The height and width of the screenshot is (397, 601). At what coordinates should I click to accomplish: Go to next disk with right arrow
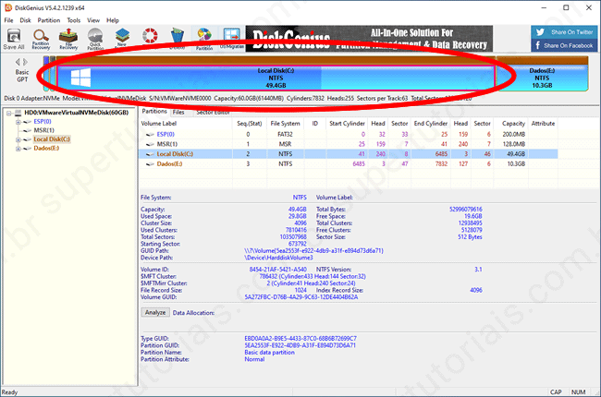pyautogui.click(x=25, y=62)
